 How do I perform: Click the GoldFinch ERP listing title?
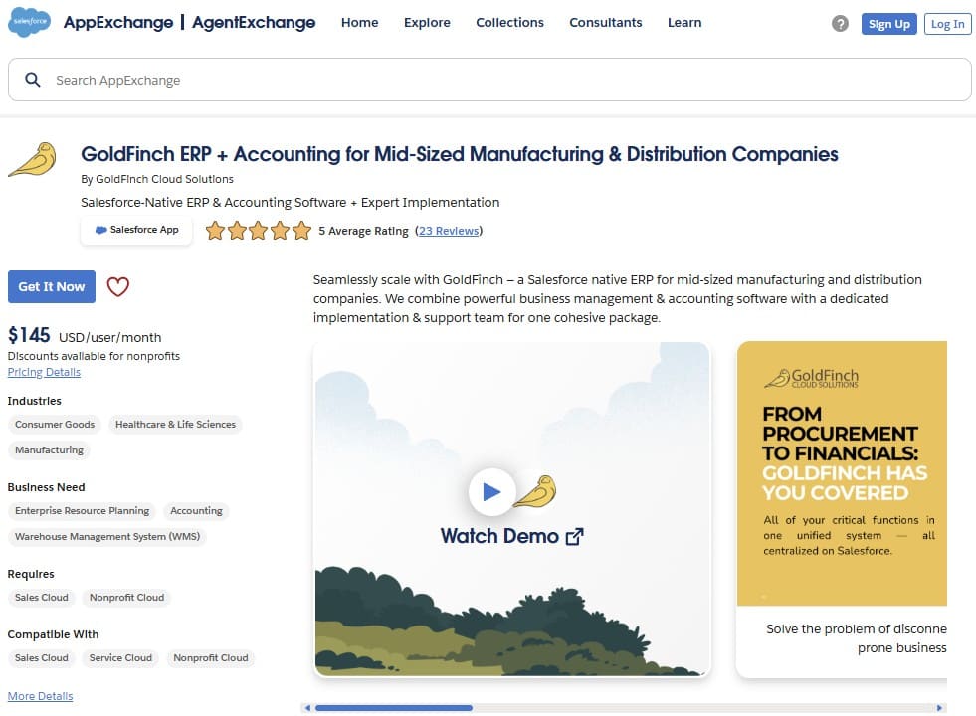(x=460, y=154)
